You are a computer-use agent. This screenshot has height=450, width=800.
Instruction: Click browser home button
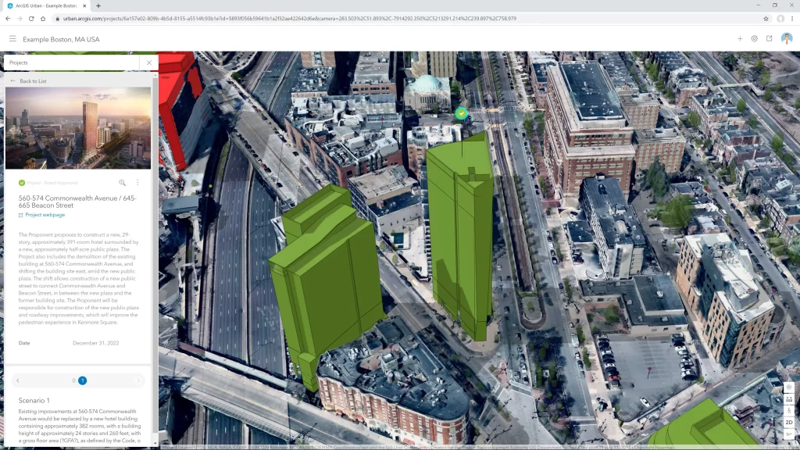click(43, 19)
